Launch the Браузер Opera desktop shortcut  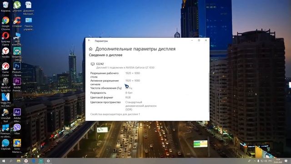(5, 39)
